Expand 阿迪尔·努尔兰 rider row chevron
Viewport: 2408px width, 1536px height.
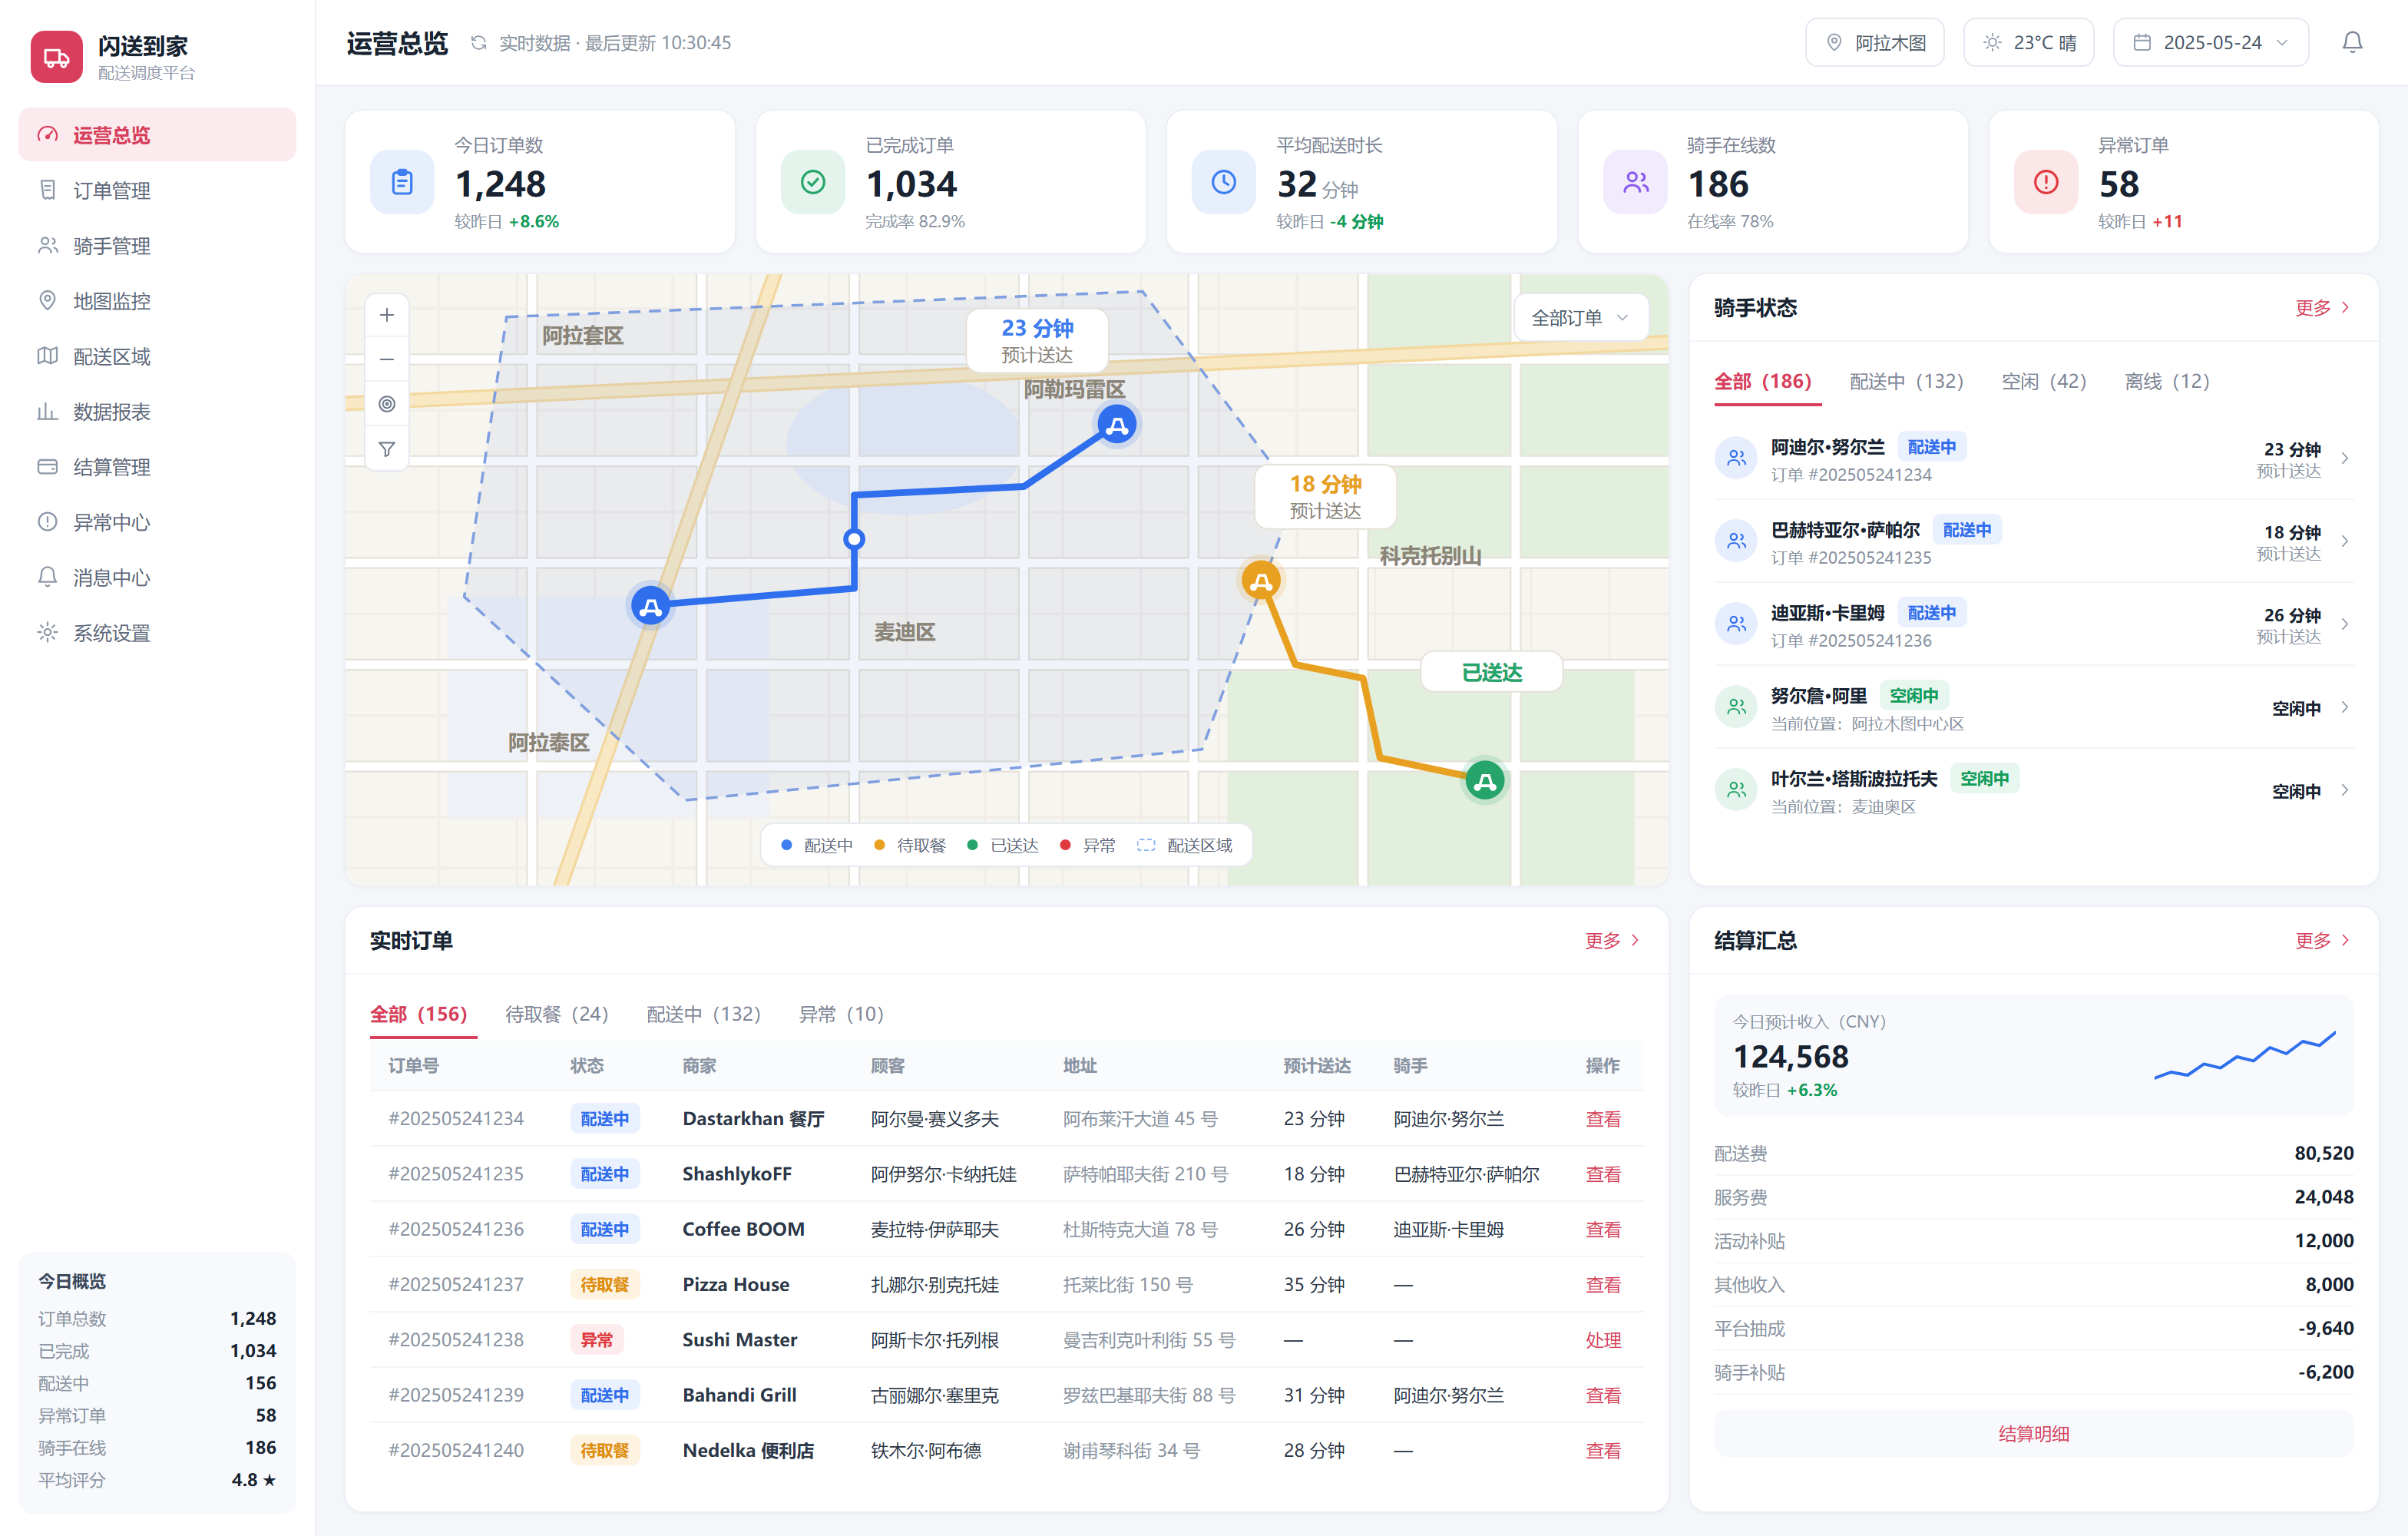(x=2344, y=458)
